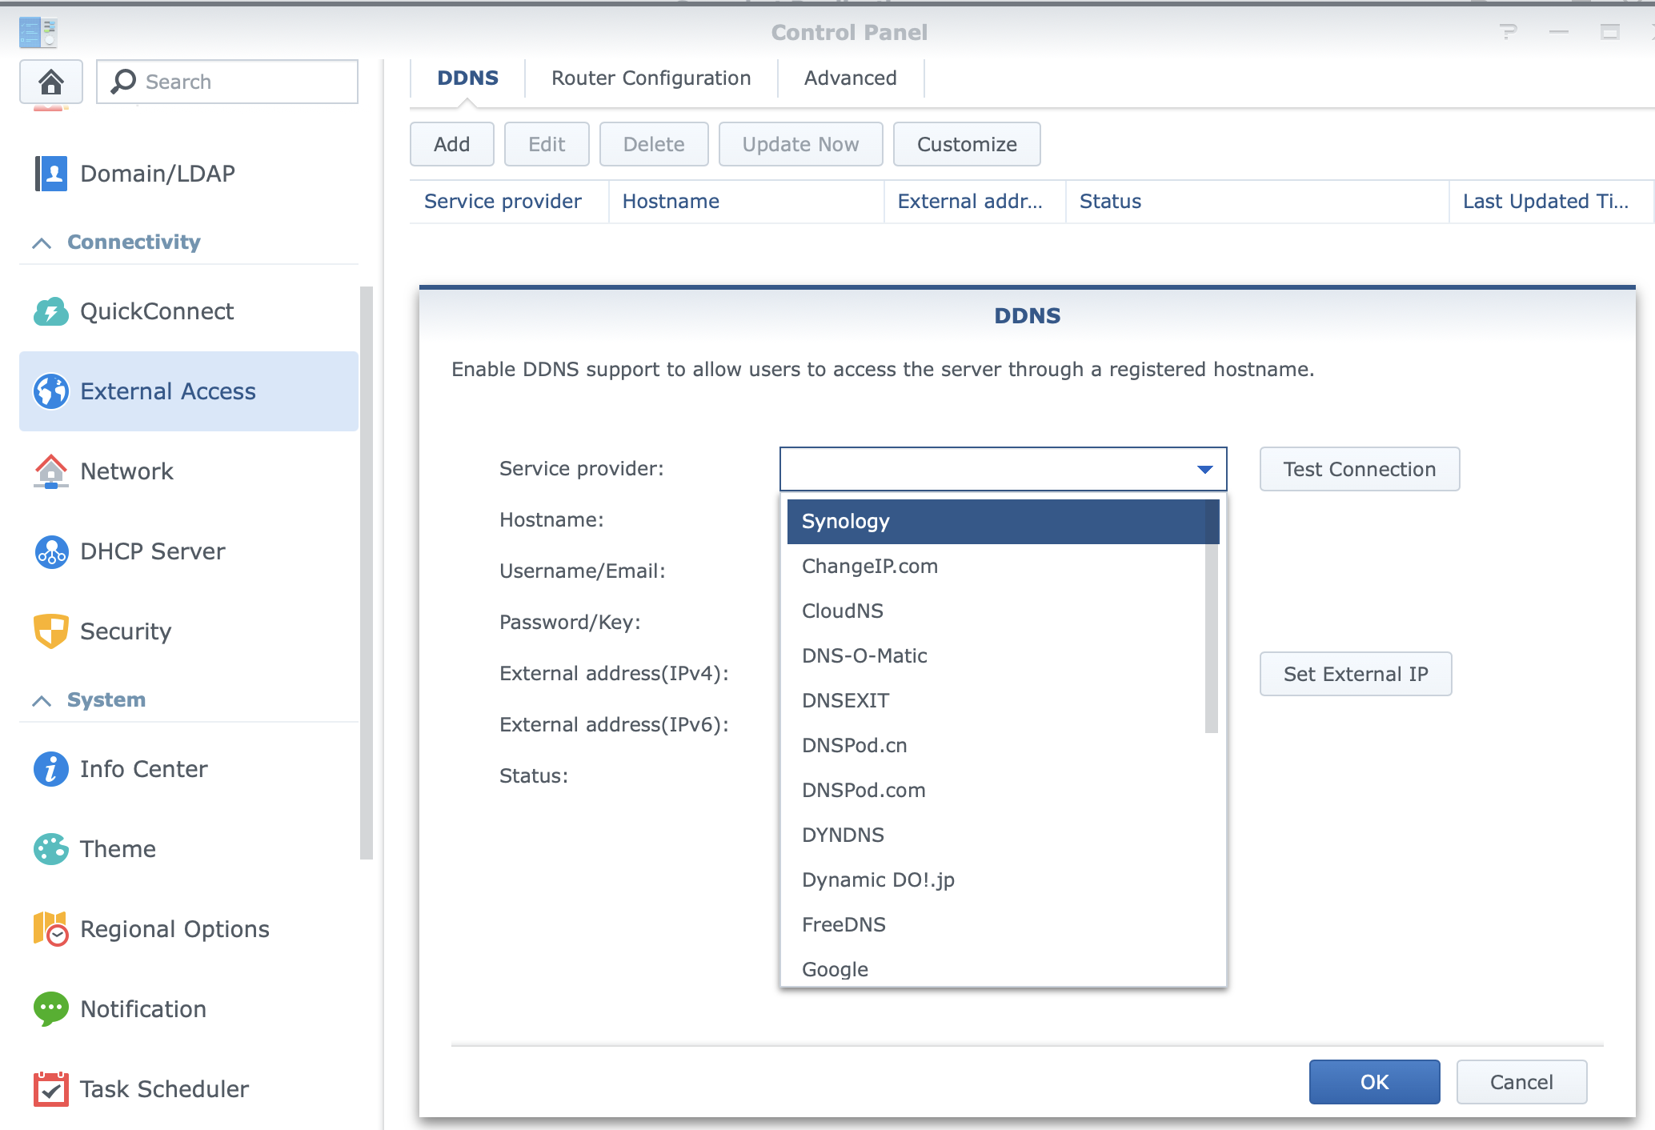The width and height of the screenshot is (1655, 1130).
Task: Open QuickConnect cloud icon
Action: click(51, 311)
